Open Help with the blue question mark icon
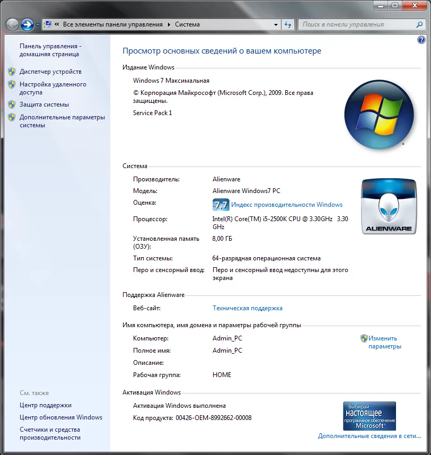 (x=421, y=40)
